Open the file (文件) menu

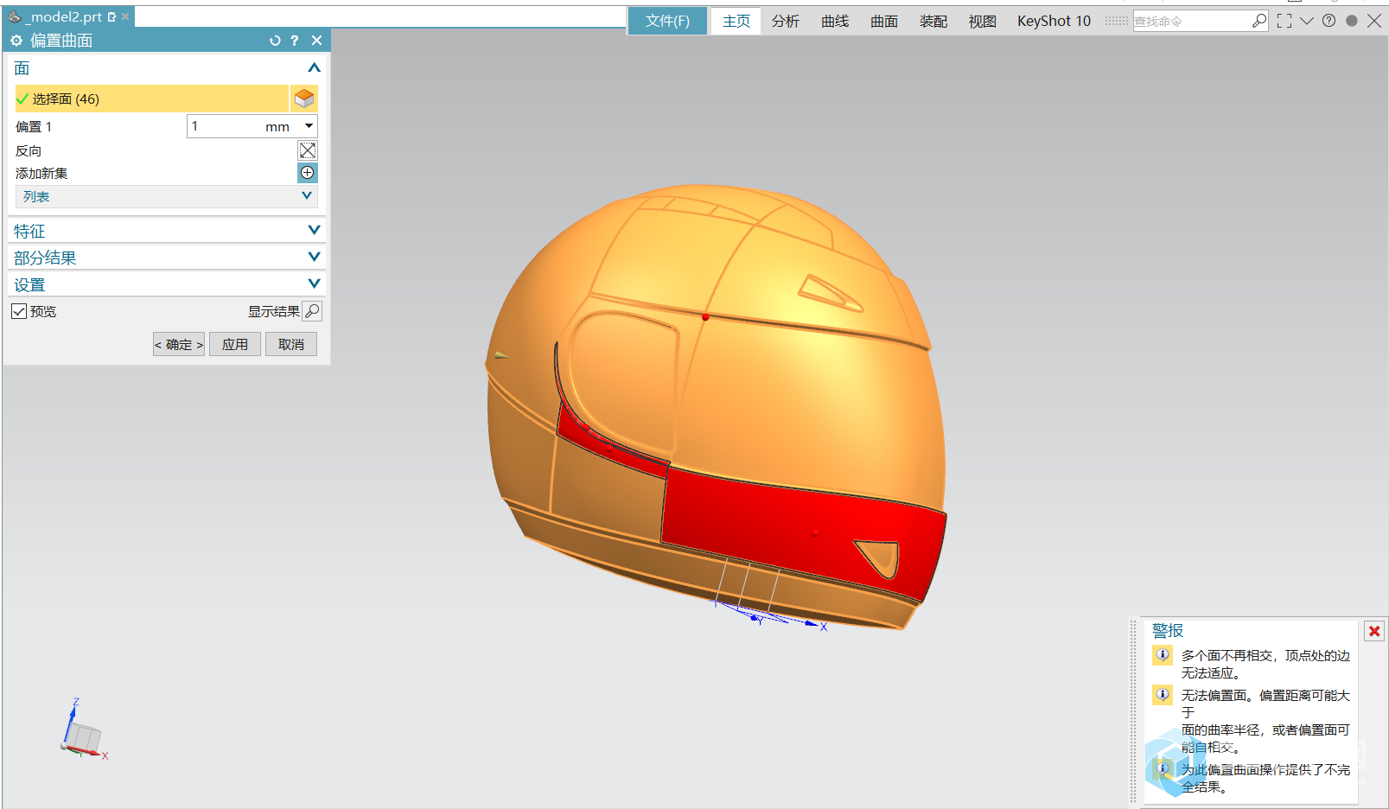tap(667, 21)
